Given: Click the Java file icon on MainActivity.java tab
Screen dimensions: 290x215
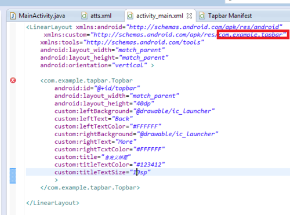Looking at the screenshot, I should tap(13, 16).
